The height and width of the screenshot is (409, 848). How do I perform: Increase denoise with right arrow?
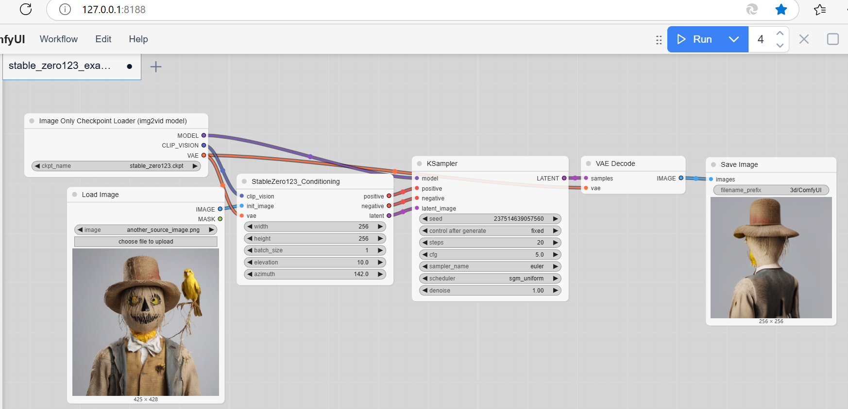[x=556, y=291]
